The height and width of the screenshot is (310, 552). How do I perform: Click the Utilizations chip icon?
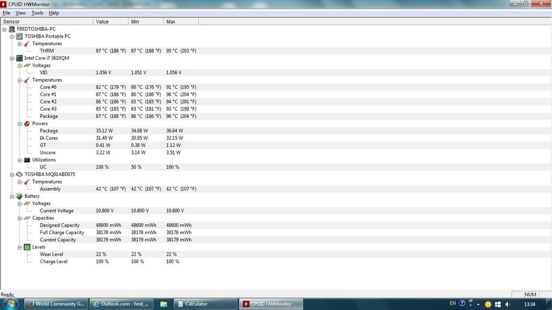click(x=27, y=160)
